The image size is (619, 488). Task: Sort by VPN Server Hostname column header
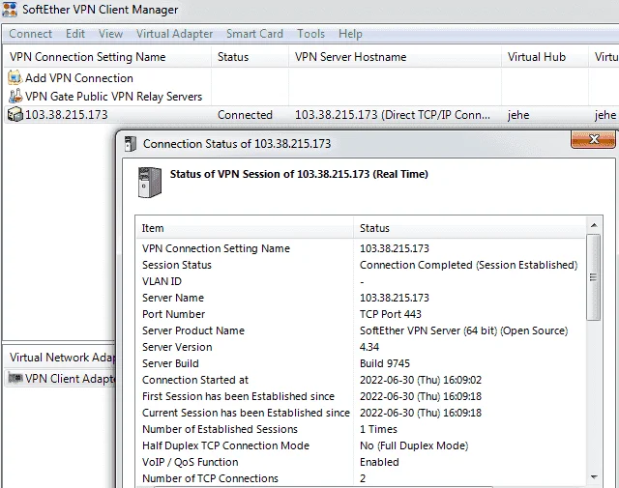click(x=395, y=57)
